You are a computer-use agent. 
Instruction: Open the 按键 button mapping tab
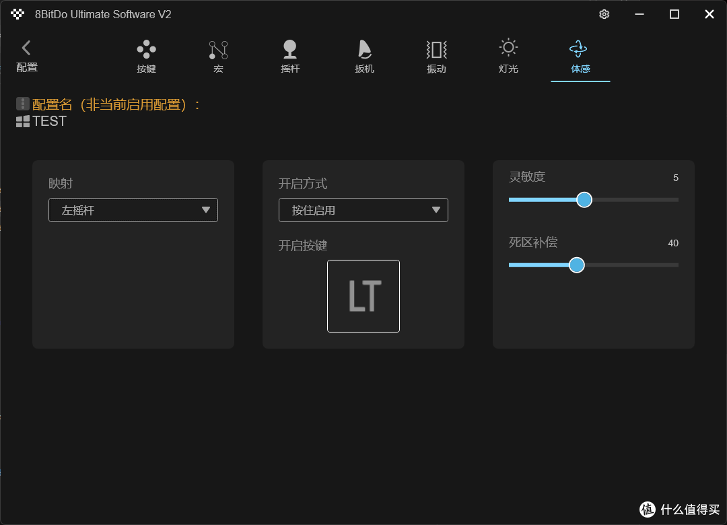pos(147,57)
